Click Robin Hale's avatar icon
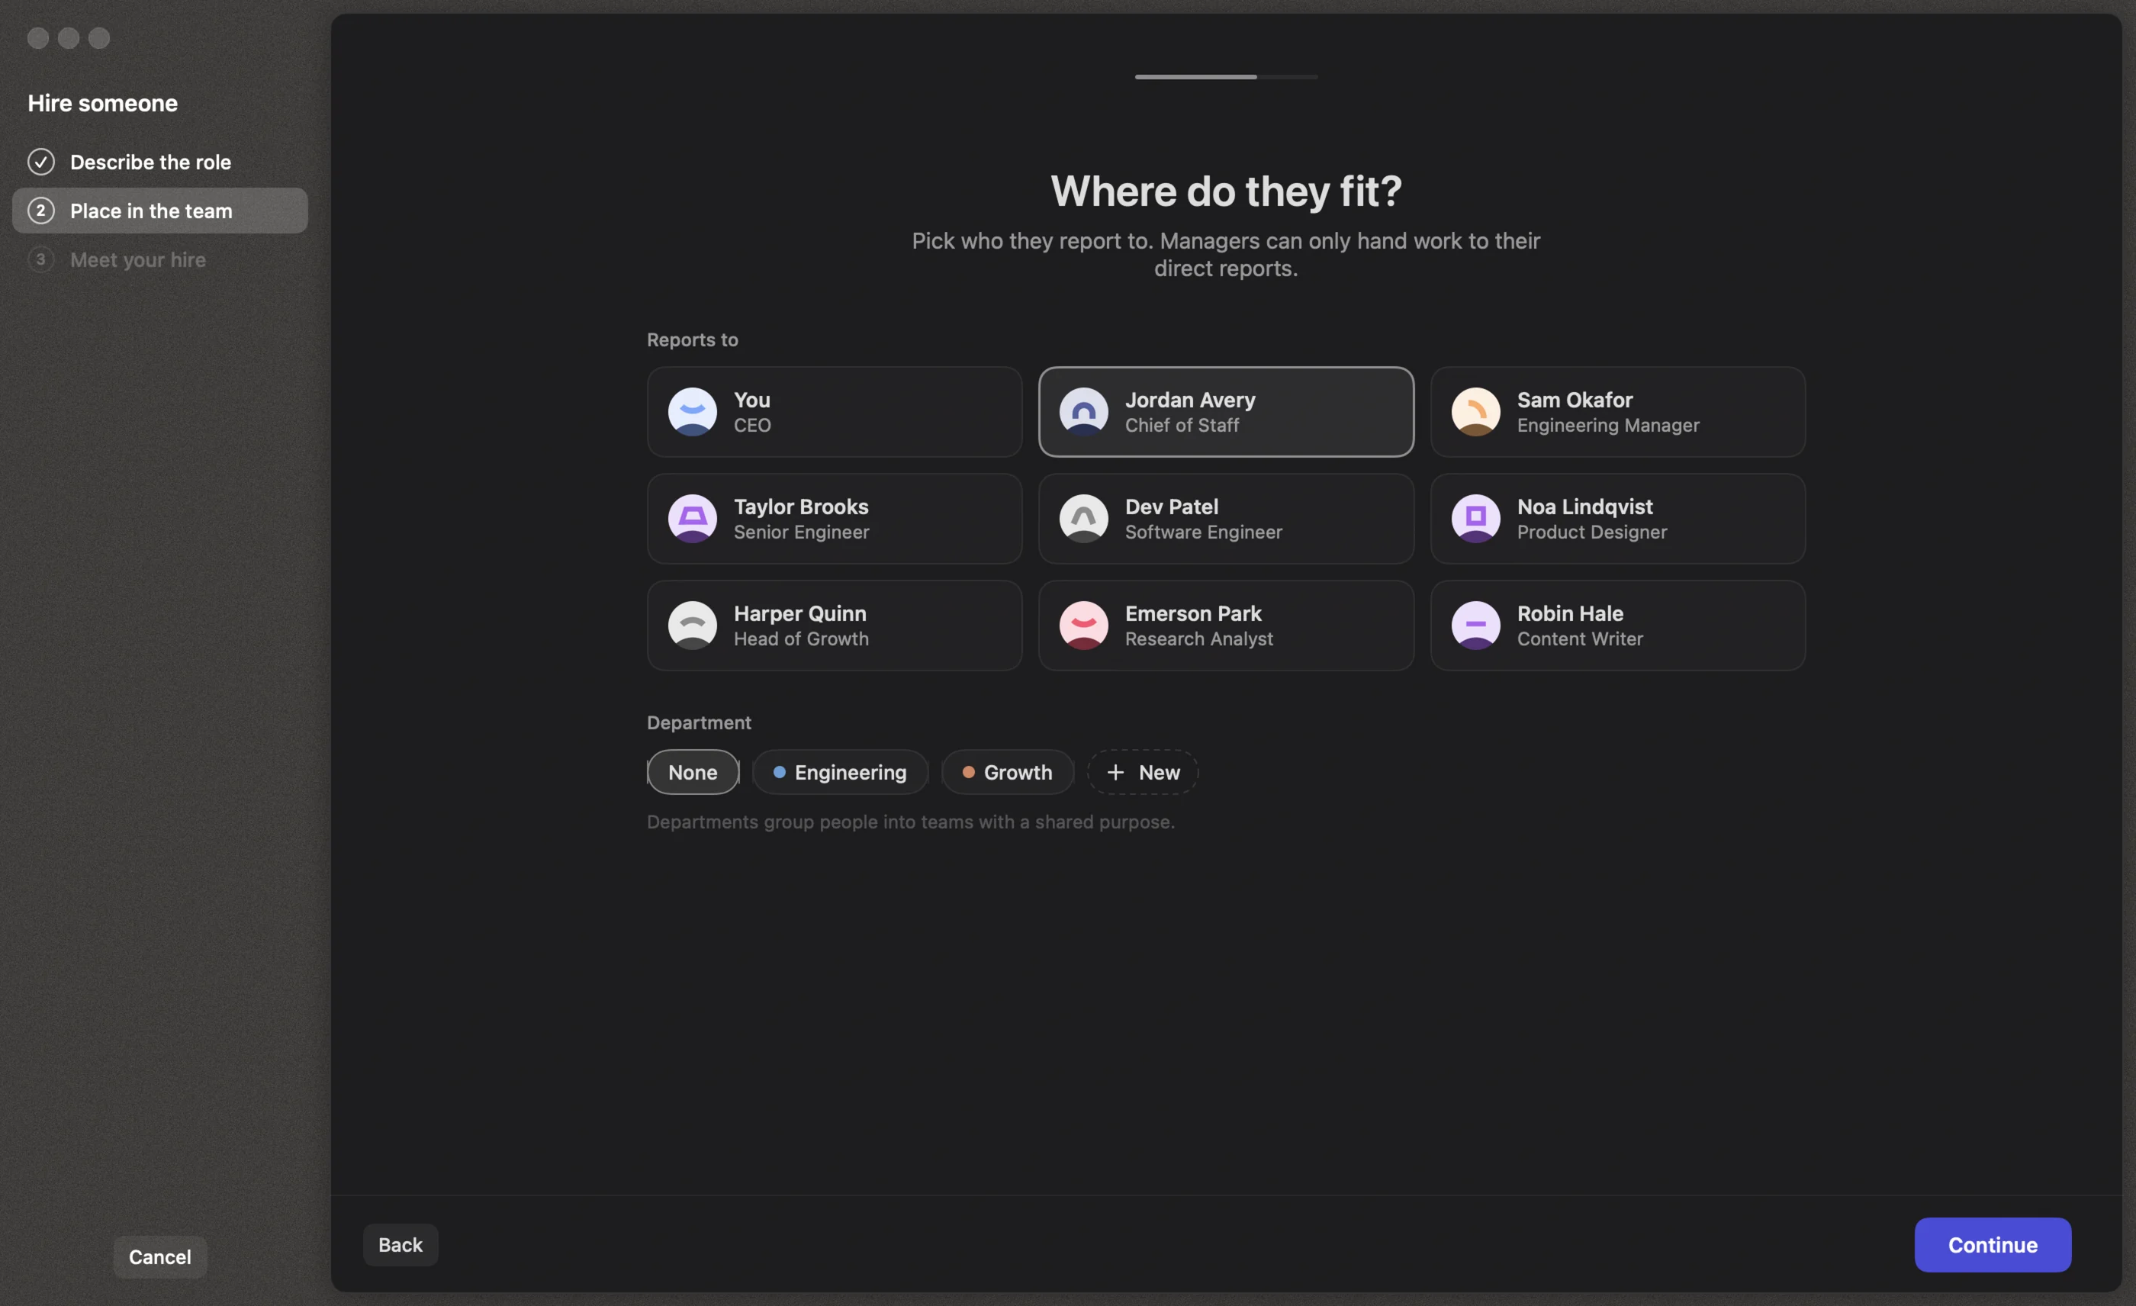 (1475, 625)
